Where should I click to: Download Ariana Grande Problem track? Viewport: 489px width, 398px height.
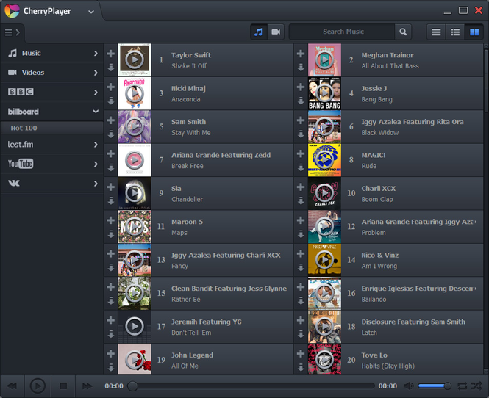[301, 234]
